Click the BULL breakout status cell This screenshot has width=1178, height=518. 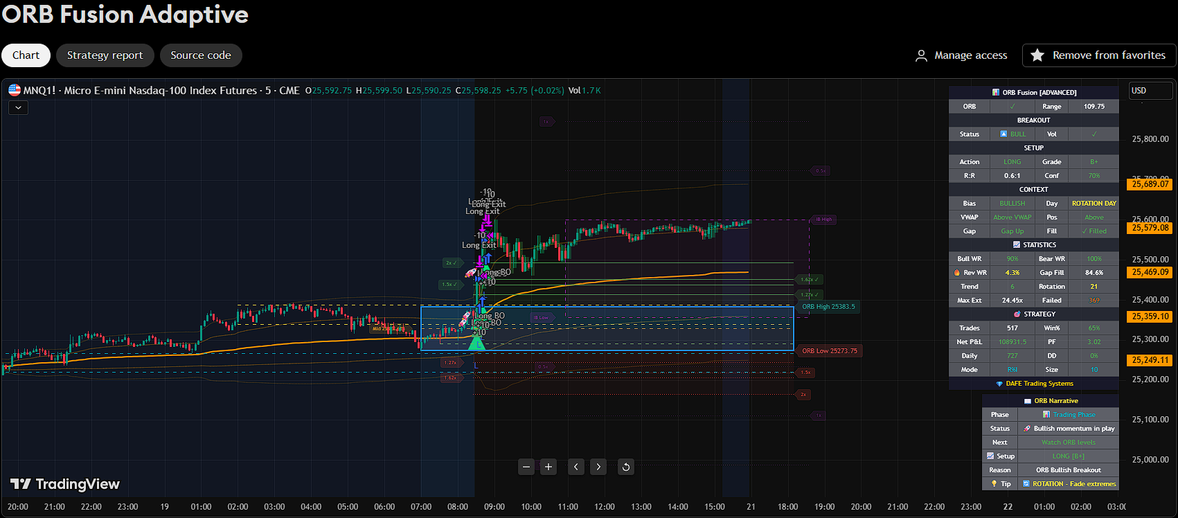coord(1012,134)
